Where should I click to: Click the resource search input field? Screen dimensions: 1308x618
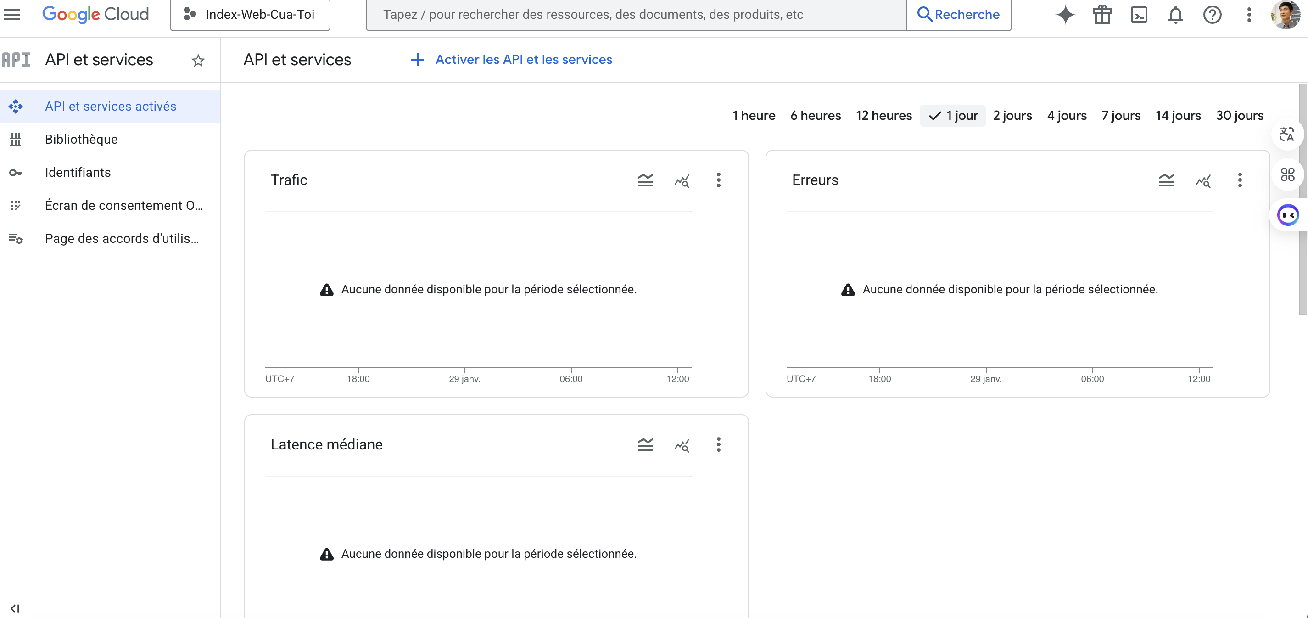(x=635, y=15)
